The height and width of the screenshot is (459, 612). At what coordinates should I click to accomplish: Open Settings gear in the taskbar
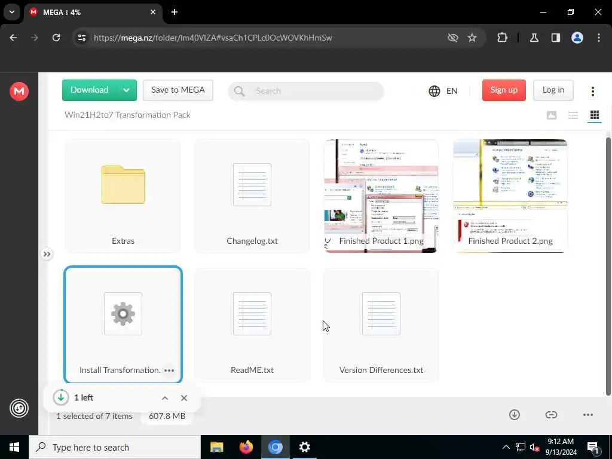[x=304, y=447]
